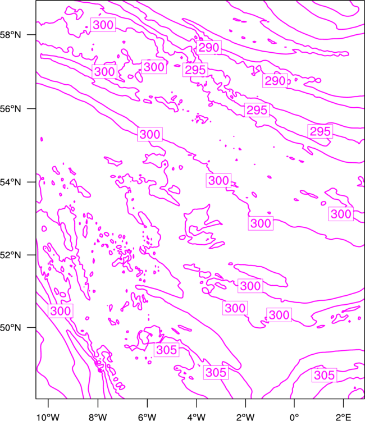This screenshot has height=421, width=365.
Task: Click the 56°N latitude axis label
Action: tap(10, 109)
